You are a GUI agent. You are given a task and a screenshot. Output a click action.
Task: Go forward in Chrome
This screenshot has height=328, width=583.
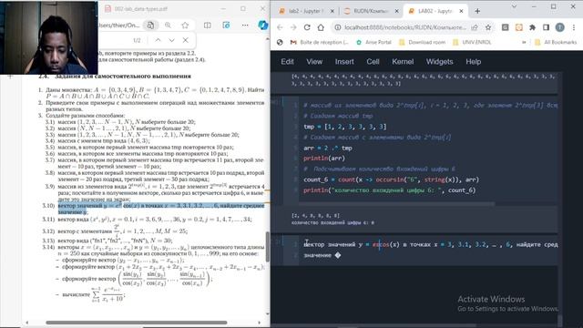click(x=293, y=27)
